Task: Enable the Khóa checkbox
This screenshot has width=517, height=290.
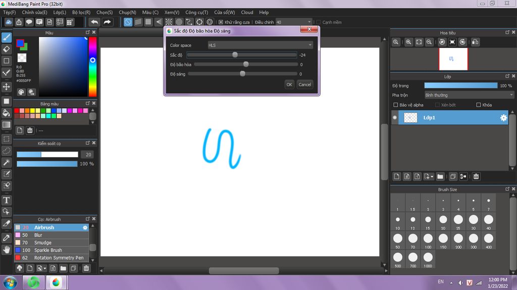Action: [x=479, y=105]
